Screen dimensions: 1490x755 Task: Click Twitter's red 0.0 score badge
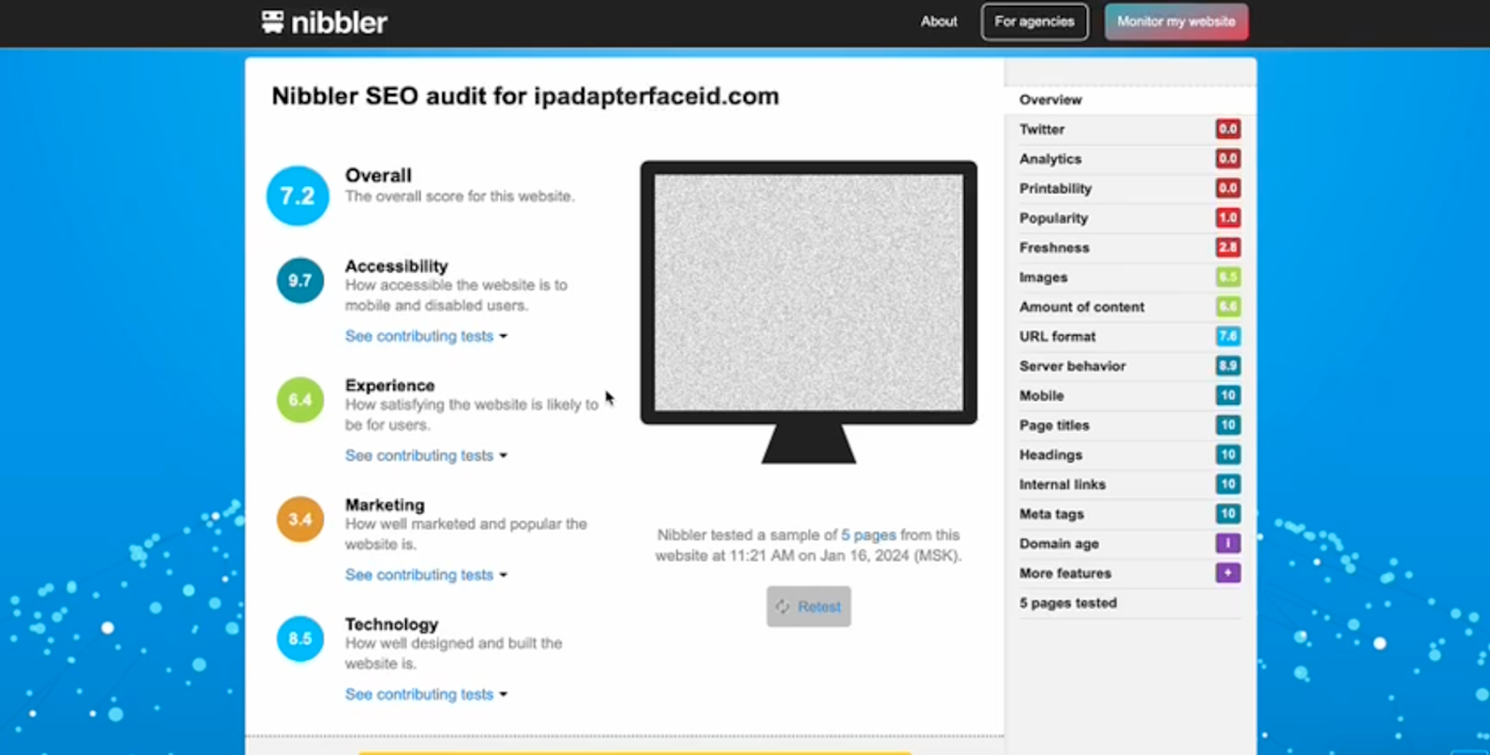coord(1227,129)
